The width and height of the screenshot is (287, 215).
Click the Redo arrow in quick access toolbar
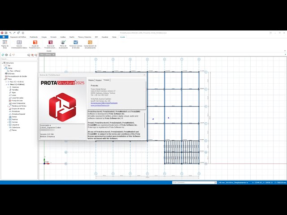pyautogui.click(x=14, y=33)
